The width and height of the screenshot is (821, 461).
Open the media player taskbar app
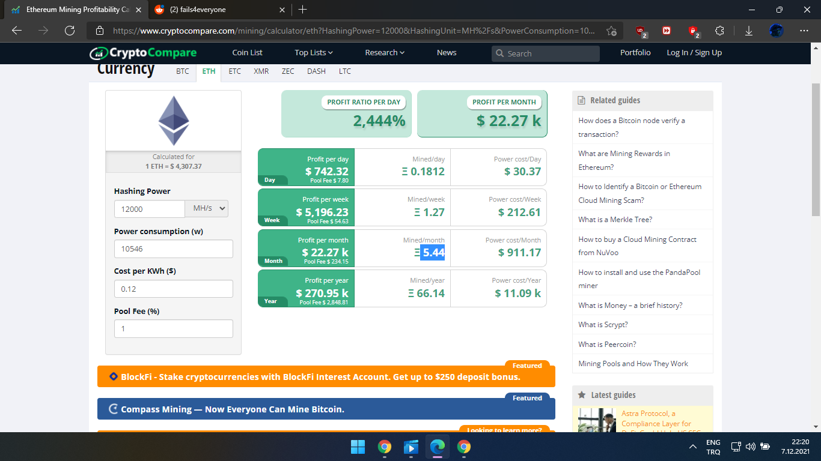[411, 447]
